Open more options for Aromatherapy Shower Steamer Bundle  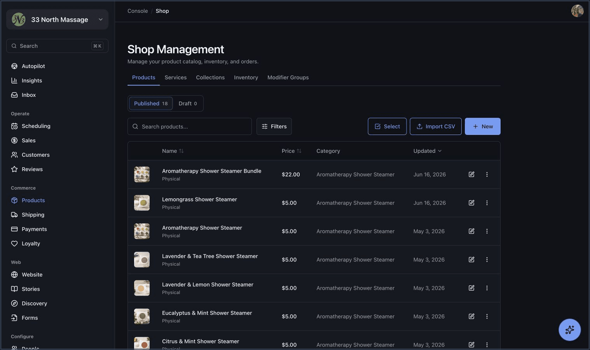pos(487,175)
